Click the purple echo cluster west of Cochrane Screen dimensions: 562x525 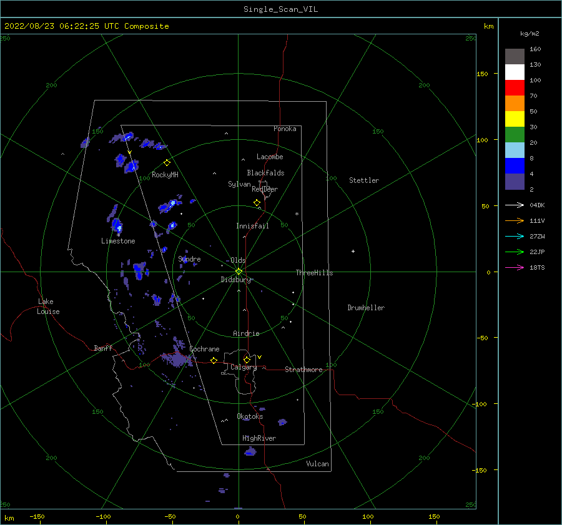click(x=177, y=358)
